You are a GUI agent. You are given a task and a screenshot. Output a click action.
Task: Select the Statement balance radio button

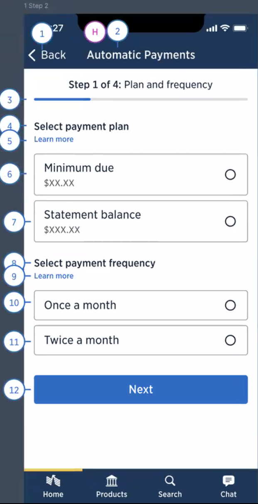click(230, 221)
